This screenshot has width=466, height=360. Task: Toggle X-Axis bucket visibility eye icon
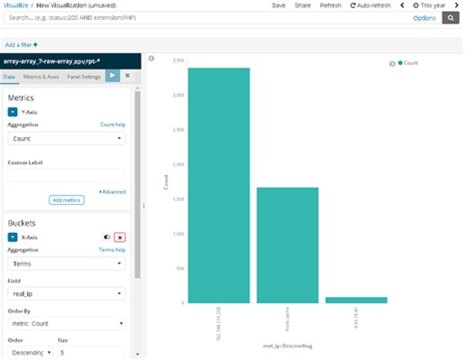(x=107, y=237)
